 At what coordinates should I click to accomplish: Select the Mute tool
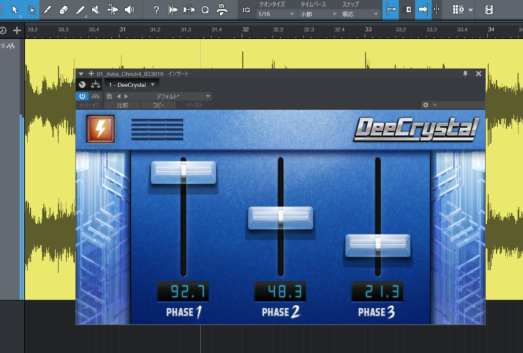coord(96,10)
